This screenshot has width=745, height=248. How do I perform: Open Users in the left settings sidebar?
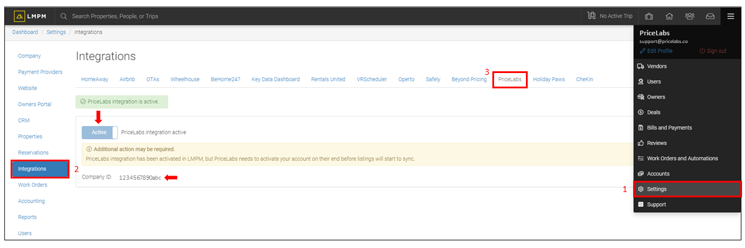[25, 233]
